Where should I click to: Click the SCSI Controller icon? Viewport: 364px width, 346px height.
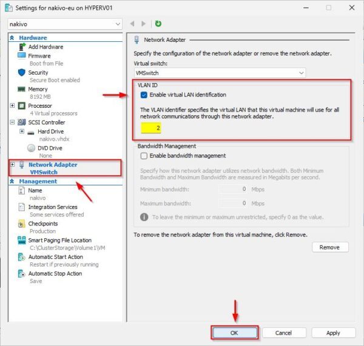[22, 122]
